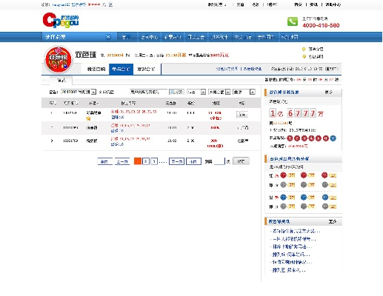Open the 开奖公告 item in the navigation bar

point(196,37)
